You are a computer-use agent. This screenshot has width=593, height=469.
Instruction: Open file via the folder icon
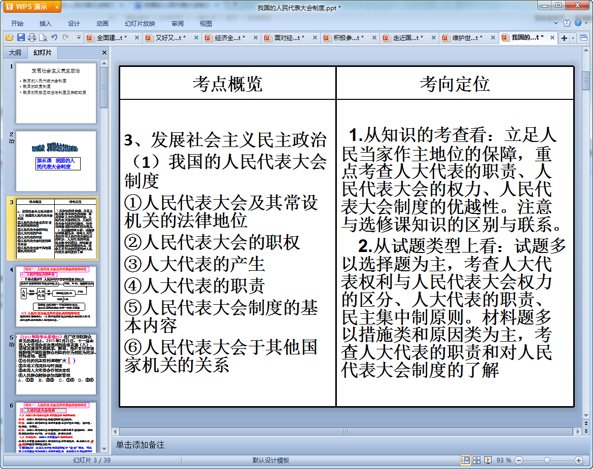coord(10,38)
